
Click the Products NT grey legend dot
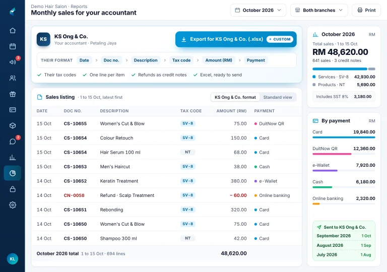314,85
